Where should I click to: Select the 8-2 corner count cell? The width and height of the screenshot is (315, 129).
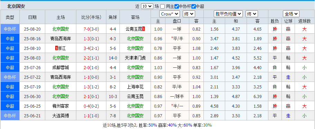[113, 87]
